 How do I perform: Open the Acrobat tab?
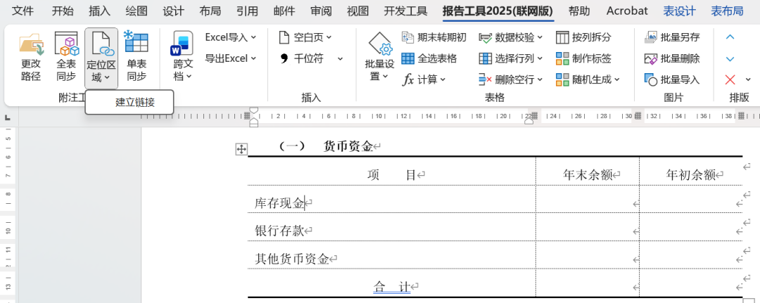[x=627, y=11]
